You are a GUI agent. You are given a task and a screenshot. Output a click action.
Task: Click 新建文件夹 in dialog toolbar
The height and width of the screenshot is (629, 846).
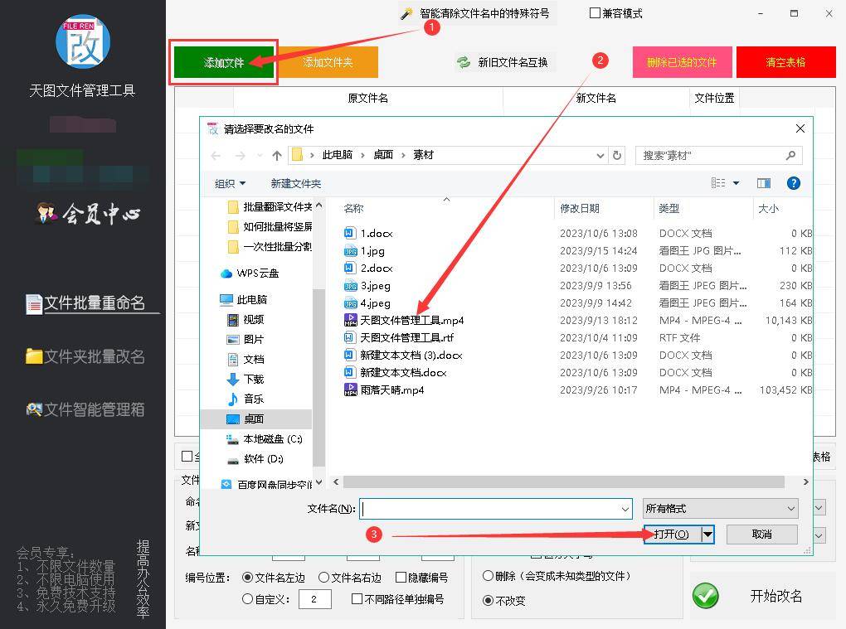point(295,184)
